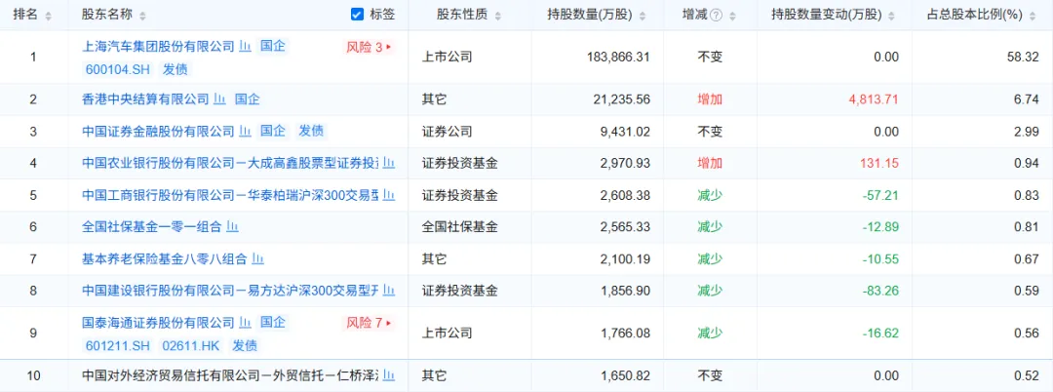Image resolution: width=1053 pixels, height=392 pixels.
Task: Sort by 持股数量变动(万股) column arrows
Action: (x=891, y=16)
